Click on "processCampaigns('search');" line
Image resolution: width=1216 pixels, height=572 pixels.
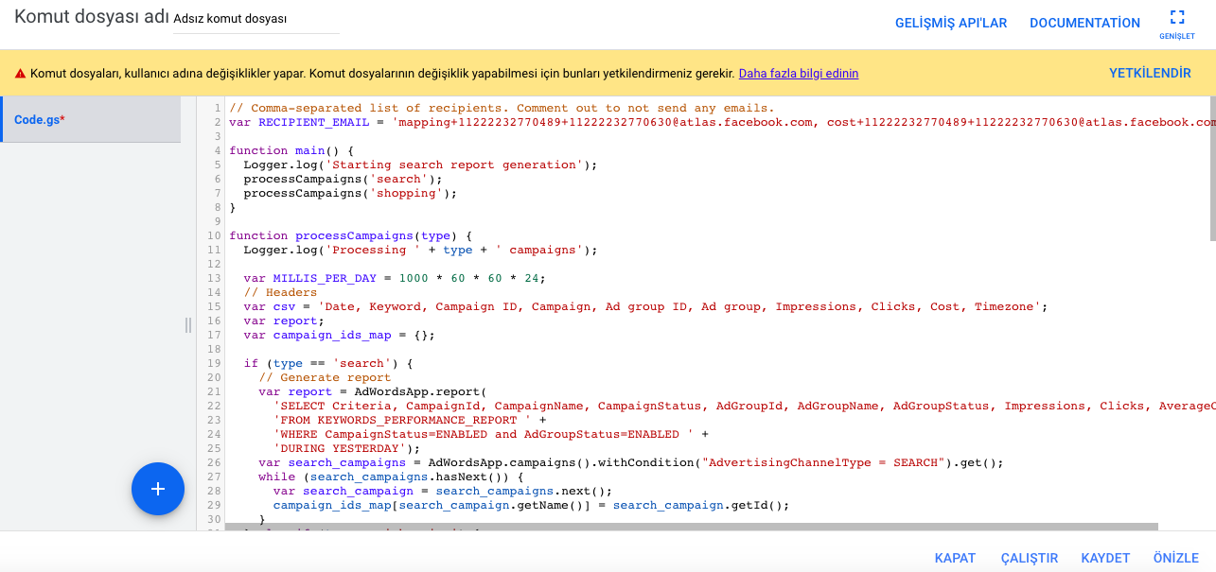pyautogui.click(x=343, y=179)
